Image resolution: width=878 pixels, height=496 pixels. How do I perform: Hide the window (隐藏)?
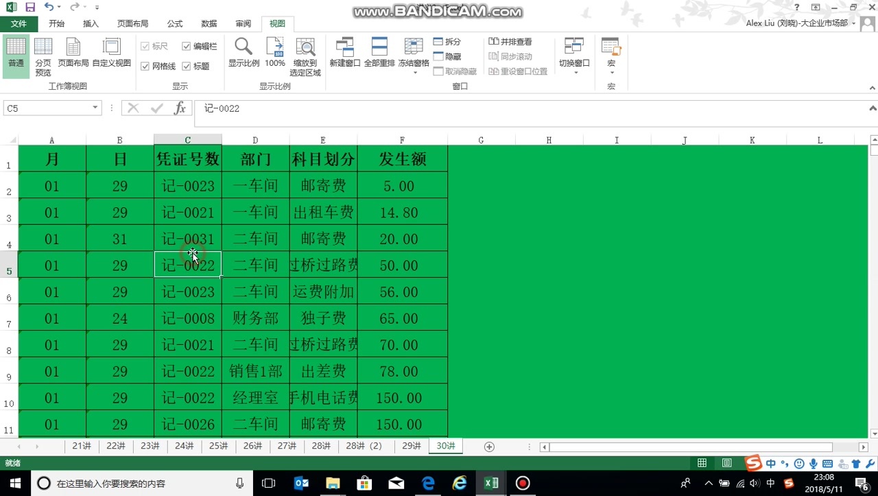pos(447,56)
